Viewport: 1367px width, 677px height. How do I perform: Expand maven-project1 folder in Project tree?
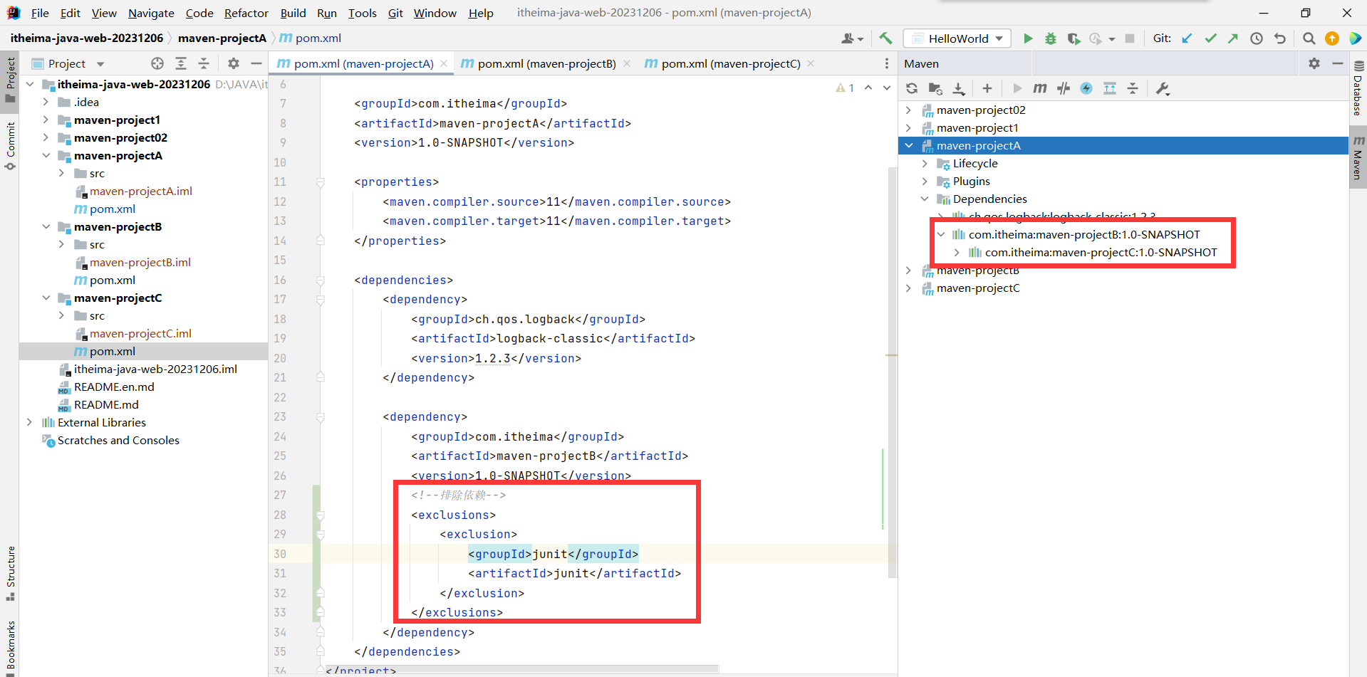pyautogui.click(x=46, y=120)
